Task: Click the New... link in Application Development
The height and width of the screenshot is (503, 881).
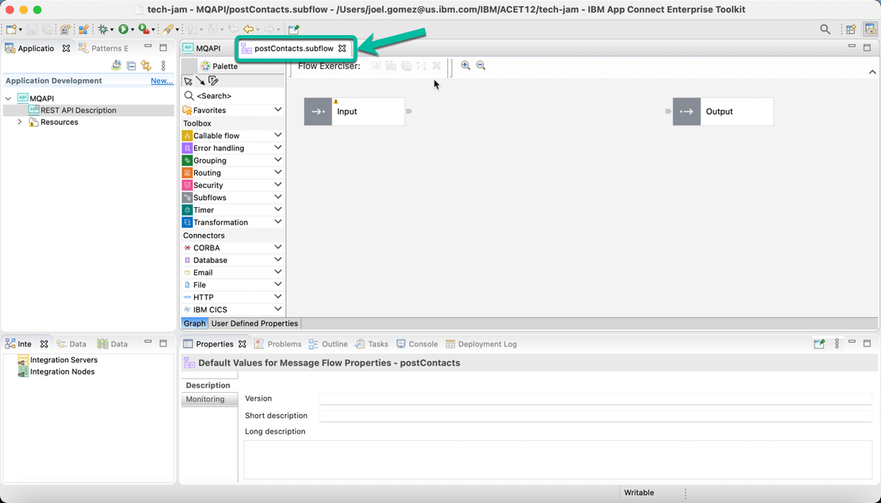Action: (161, 80)
